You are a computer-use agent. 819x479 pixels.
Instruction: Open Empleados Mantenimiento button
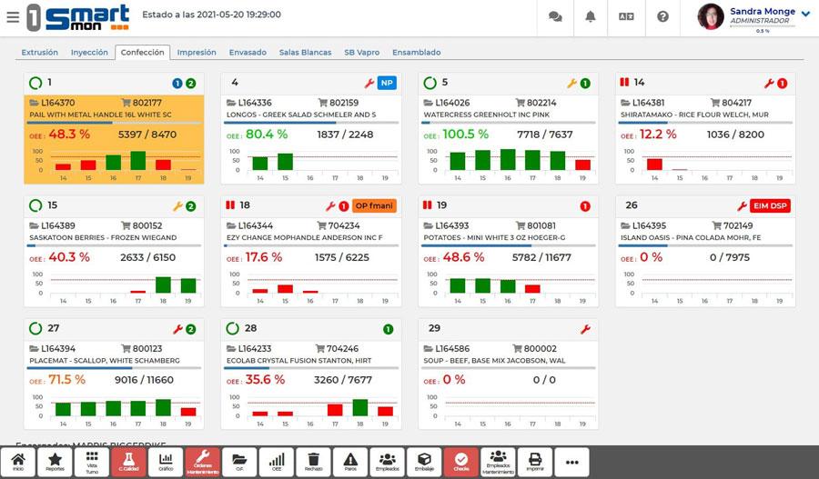pos(499,462)
